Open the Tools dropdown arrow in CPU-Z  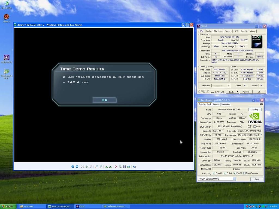point(238,92)
